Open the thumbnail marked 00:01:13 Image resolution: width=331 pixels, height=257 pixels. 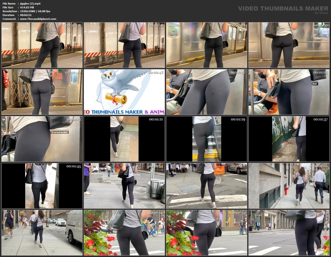pyautogui.click(x=42, y=139)
